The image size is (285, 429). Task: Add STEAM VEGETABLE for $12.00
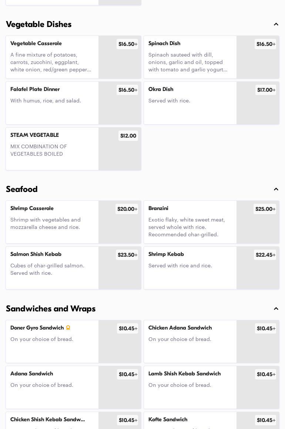128,136
